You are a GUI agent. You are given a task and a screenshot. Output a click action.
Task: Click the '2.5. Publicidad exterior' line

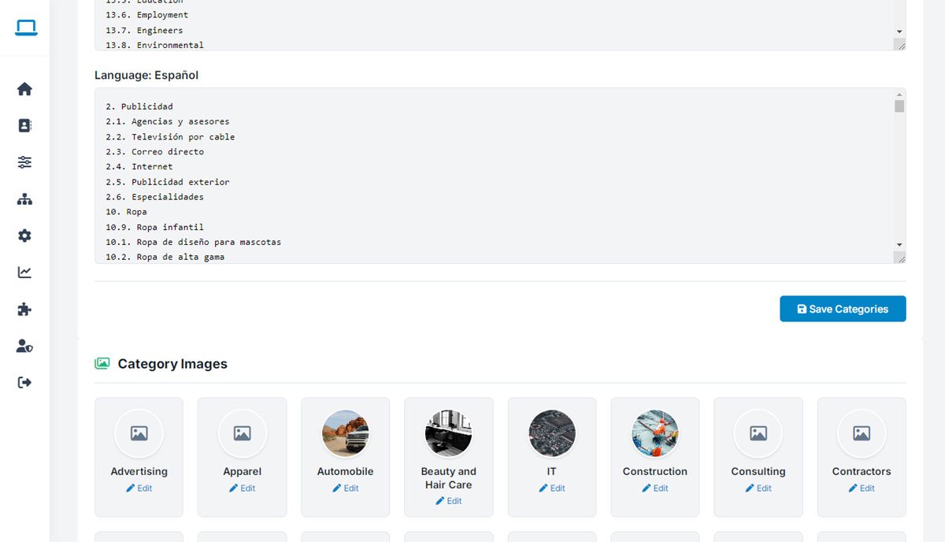pos(168,182)
